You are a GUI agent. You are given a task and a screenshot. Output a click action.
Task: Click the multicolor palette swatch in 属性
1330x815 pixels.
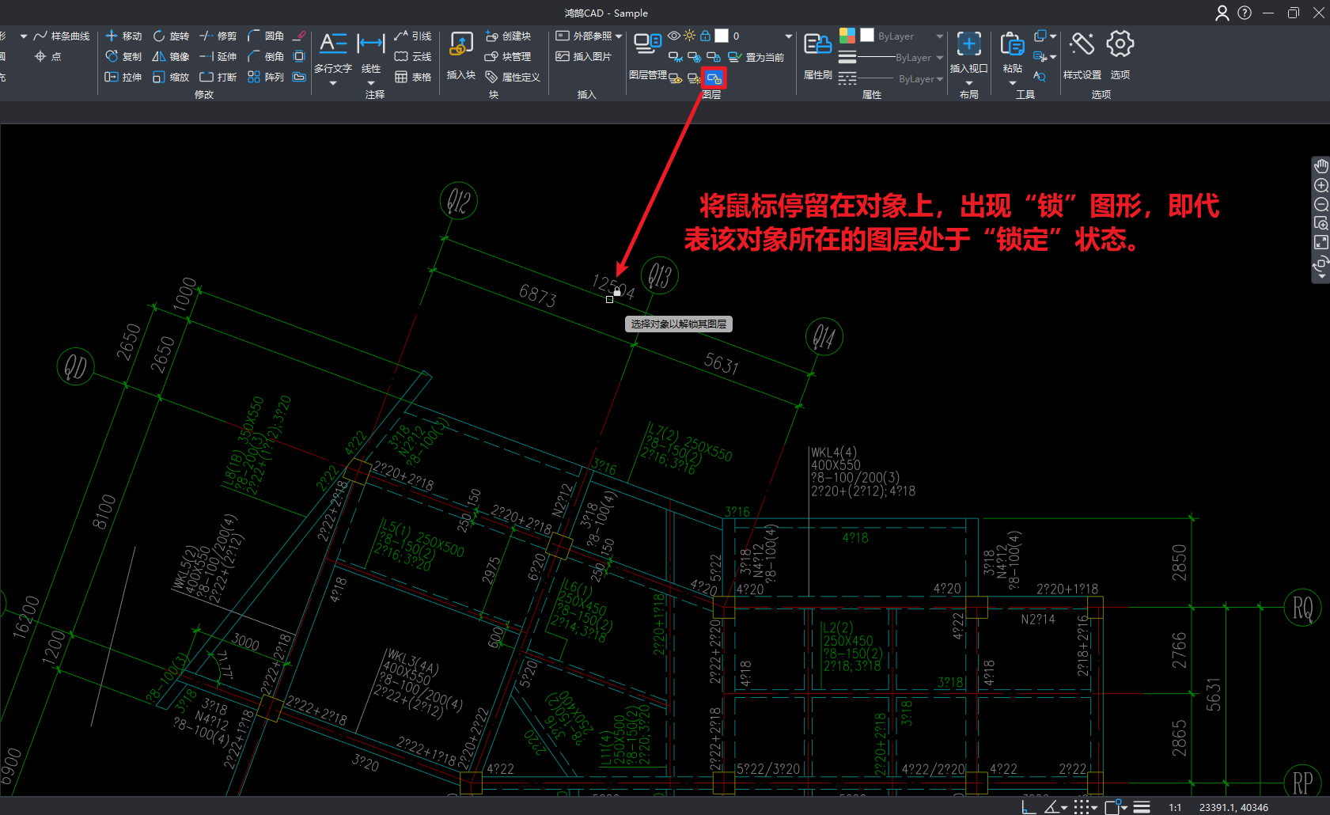847,36
